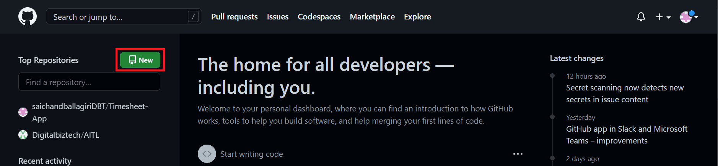Open the Issues page
This screenshot has width=718, height=166.
click(x=278, y=17)
